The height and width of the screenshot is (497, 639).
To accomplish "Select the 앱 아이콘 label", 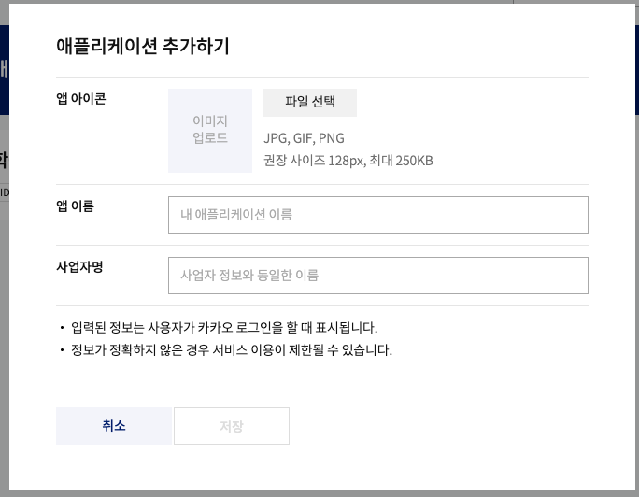I will pyautogui.click(x=81, y=99).
